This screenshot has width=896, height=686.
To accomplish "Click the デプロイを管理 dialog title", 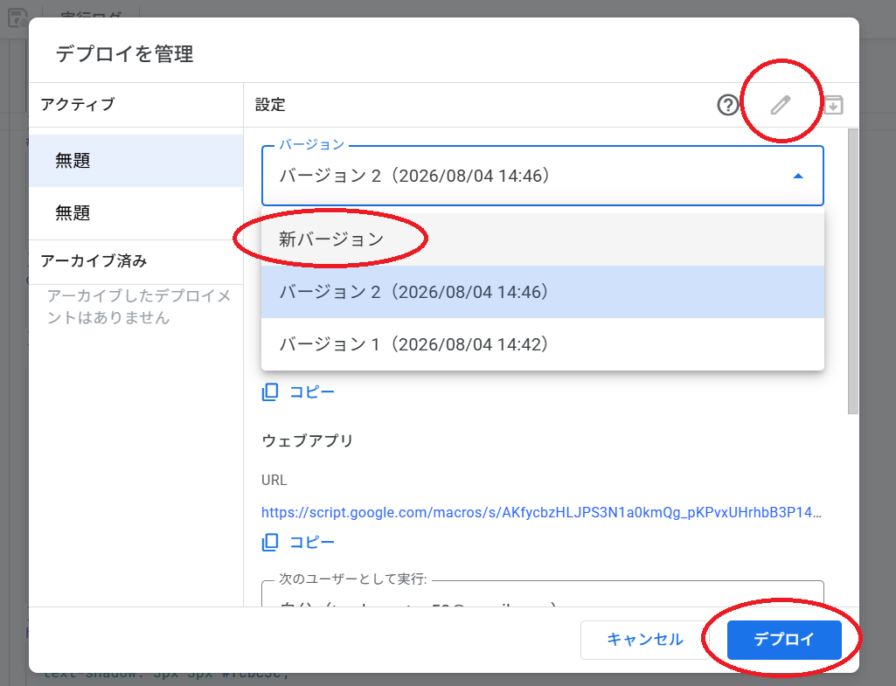I will tap(125, 54).
